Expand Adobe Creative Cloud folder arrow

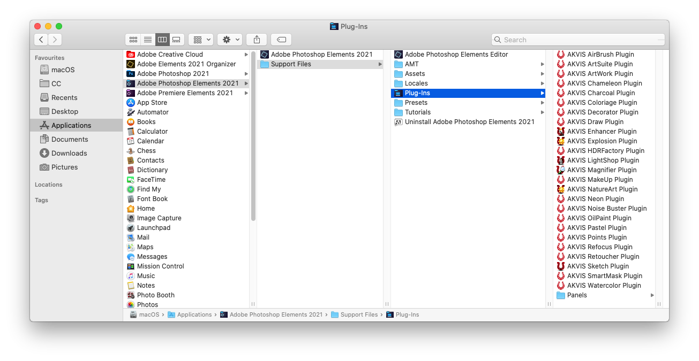pos(246,55)
